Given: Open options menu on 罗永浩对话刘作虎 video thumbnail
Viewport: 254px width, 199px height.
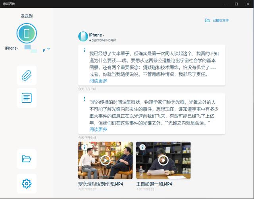Looking at the screenshot, I should coord(85,147).
